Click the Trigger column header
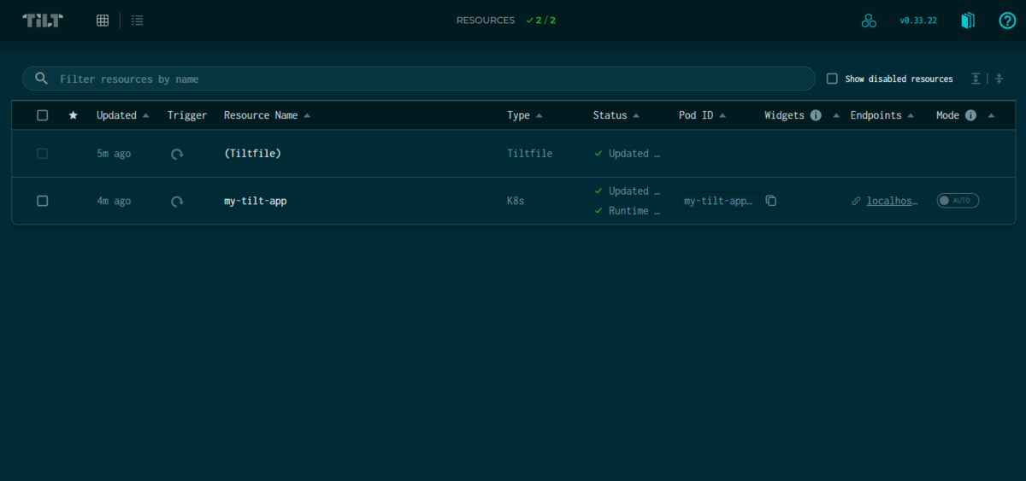This screenshot has width=1026, height=481. click(x=187, y=115)
